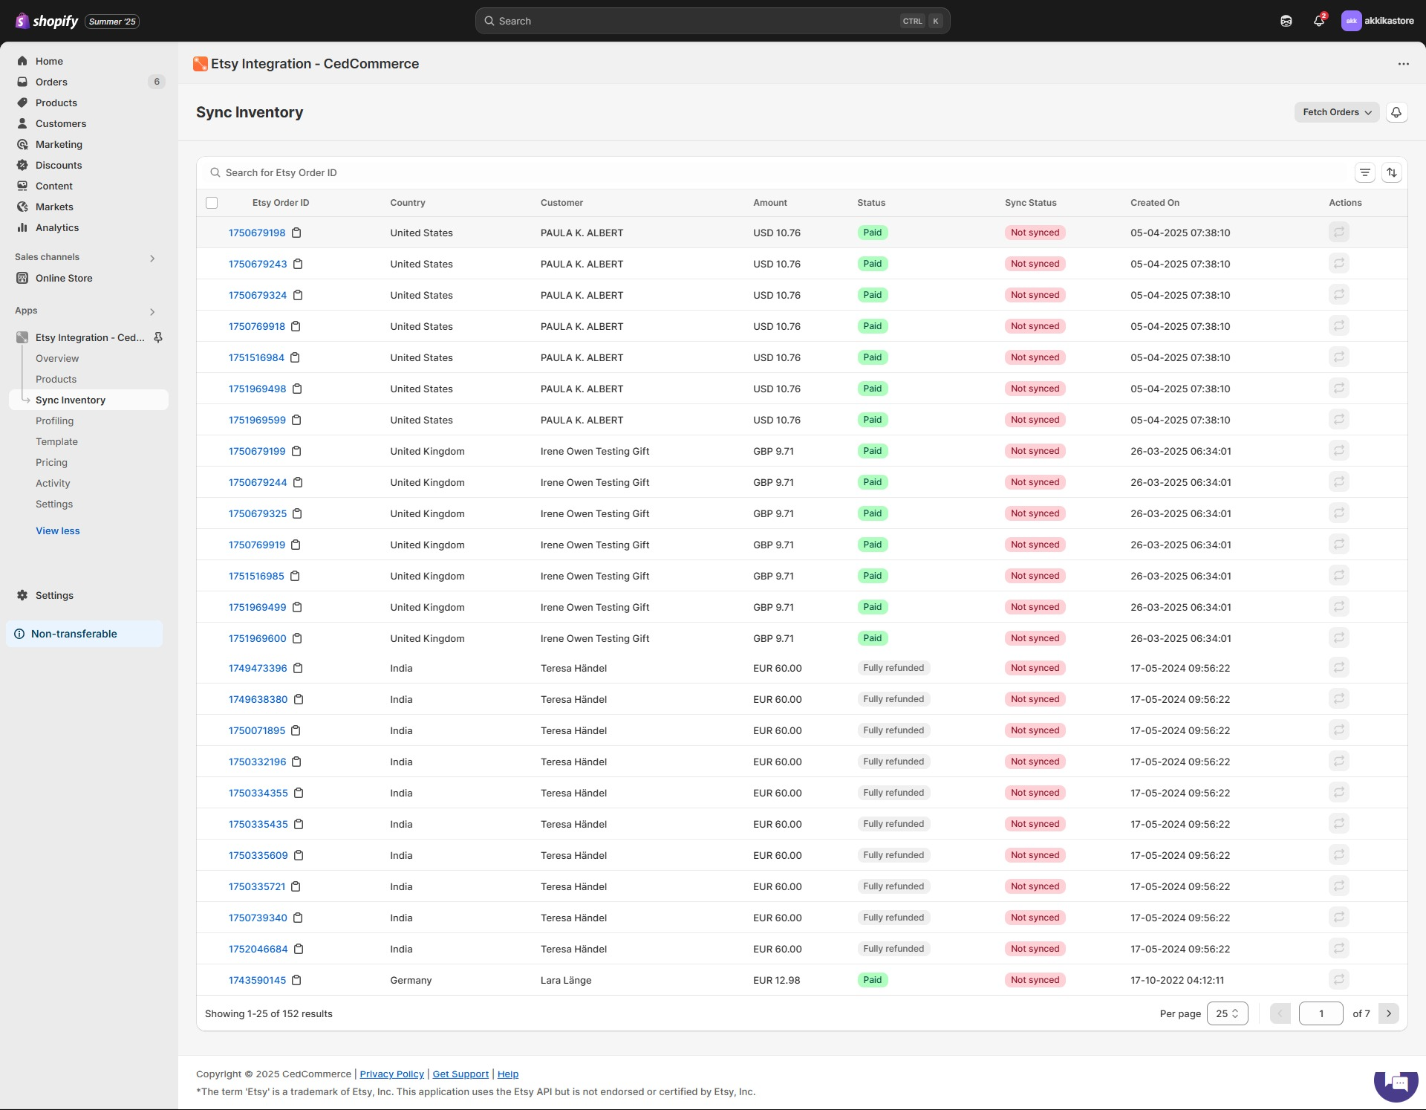Click customer Lara Länge cell
This screenshot has width=1426, height=1110.
566,980
